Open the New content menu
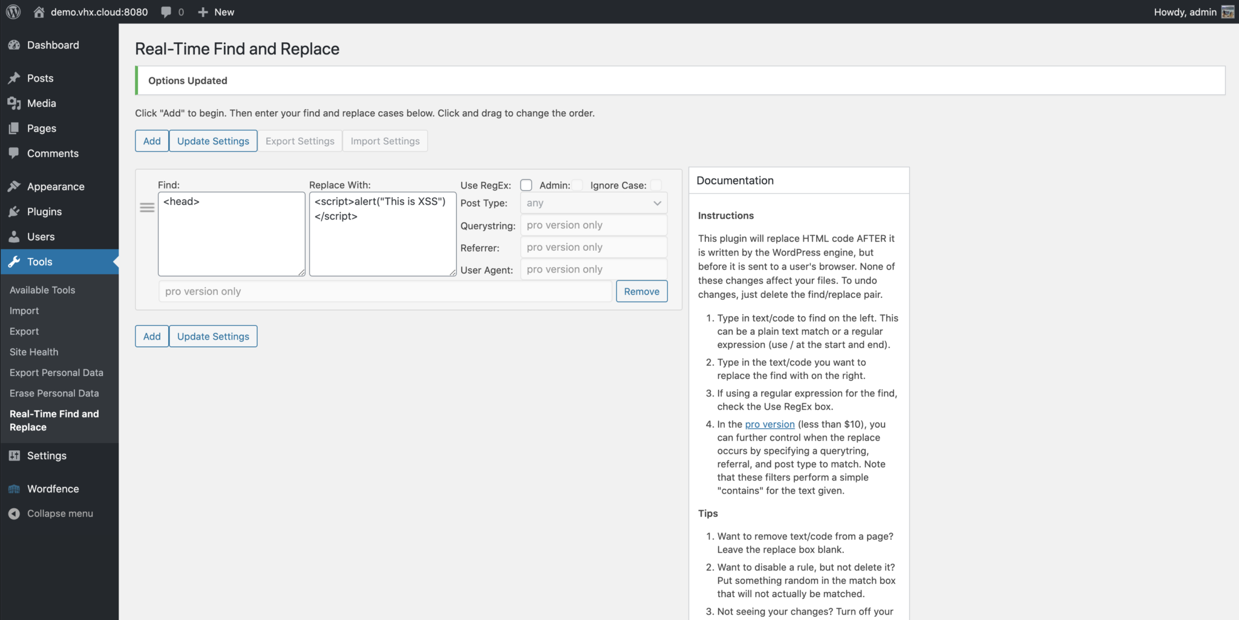Image resolution: width=1239 pixels, height=620 pixels. pyautogui.click(x=216, y=12)
